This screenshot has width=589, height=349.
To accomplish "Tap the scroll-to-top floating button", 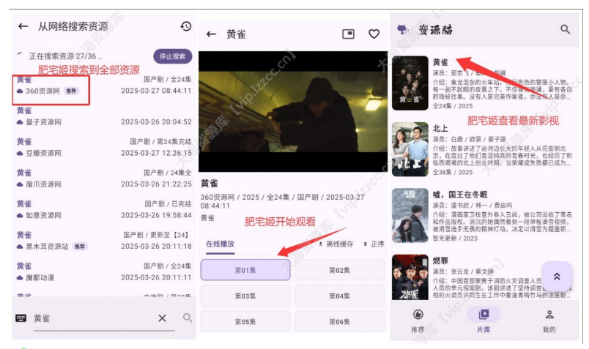I will pos(556,276).
